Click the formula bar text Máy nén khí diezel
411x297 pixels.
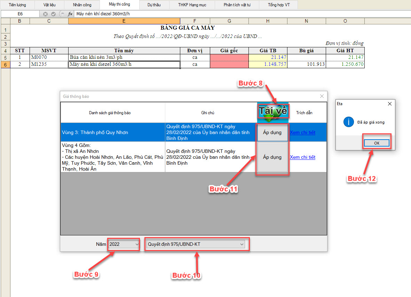pos(103,14)
